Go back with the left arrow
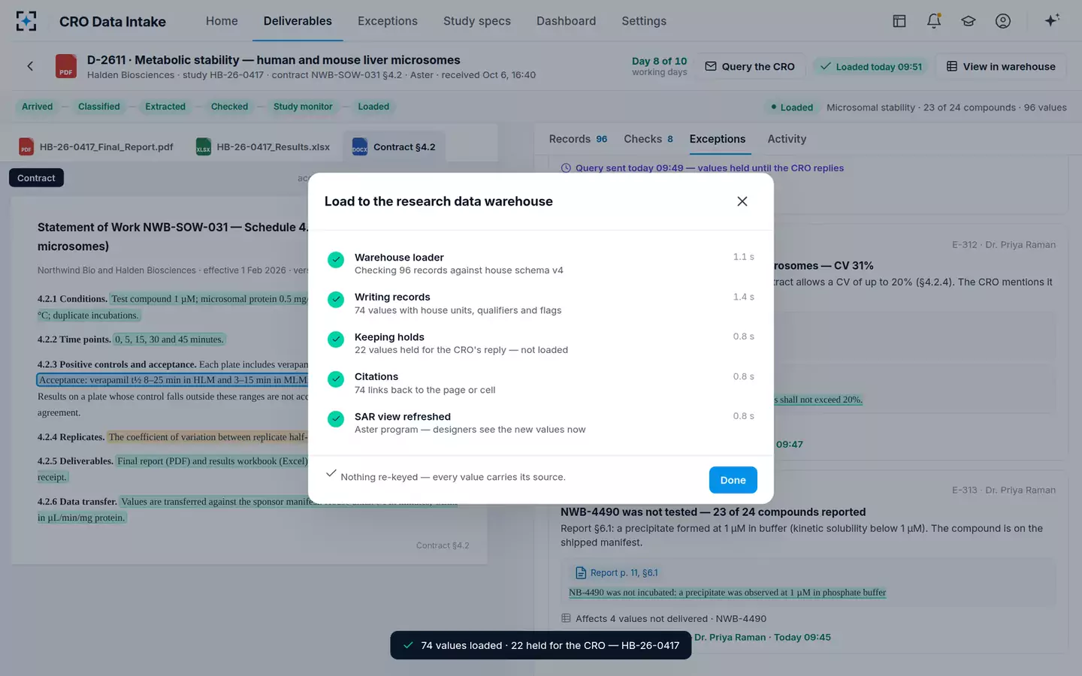 [30, 66]
